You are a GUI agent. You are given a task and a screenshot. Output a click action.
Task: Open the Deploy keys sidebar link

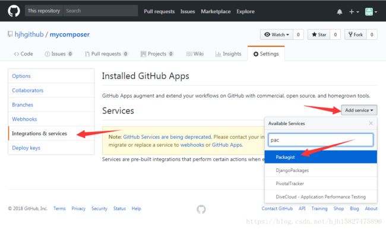[x=26, y=148]
